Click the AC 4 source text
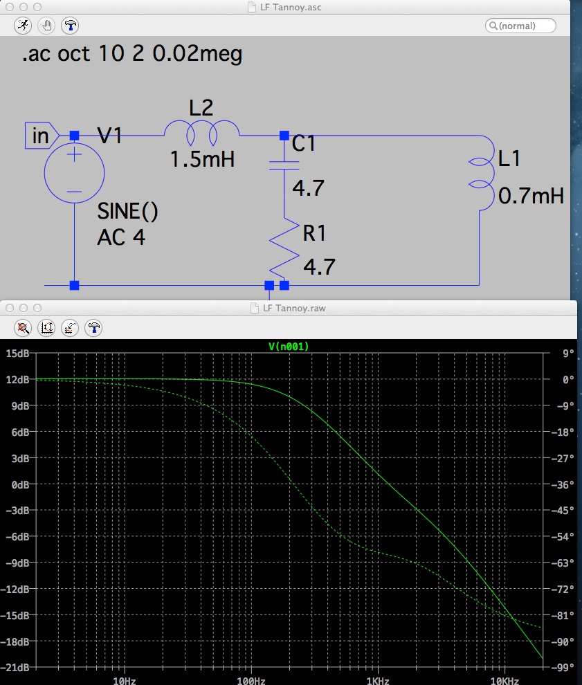This screenshot has height=685, width=582. tap(121, 237)
